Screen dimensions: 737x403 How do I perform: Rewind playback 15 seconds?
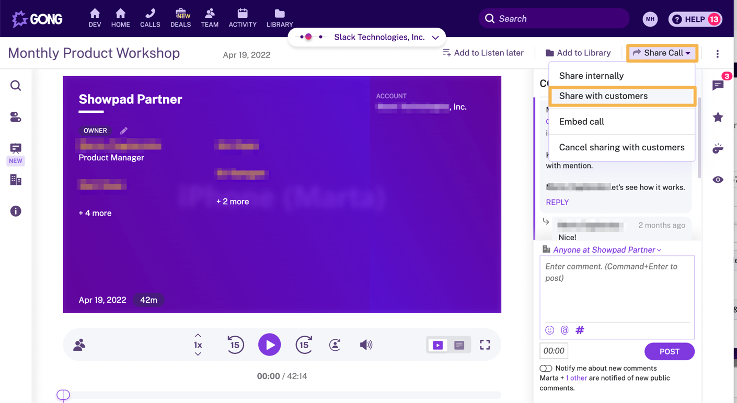pos(235,345)
